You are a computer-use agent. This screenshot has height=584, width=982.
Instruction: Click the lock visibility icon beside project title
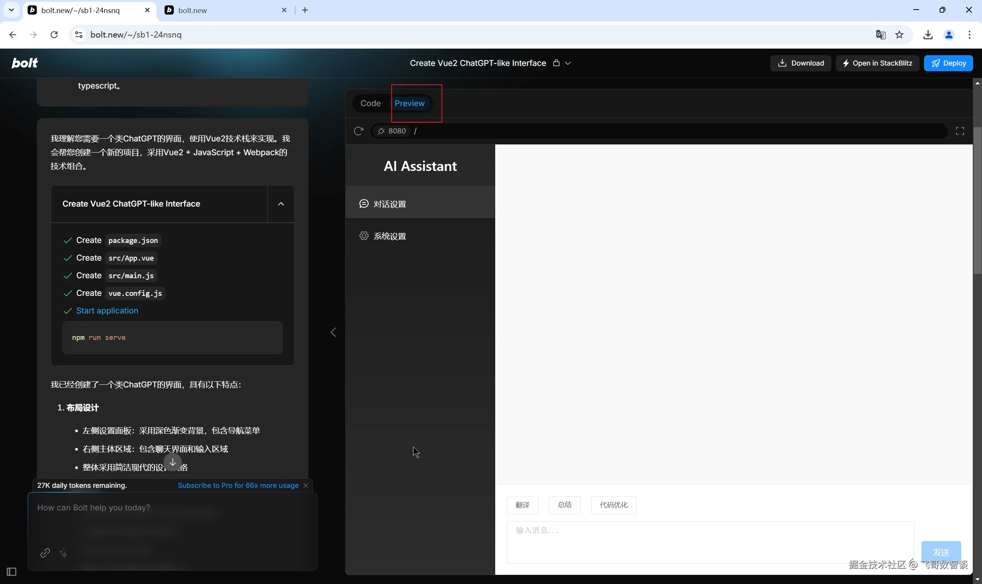[556, 63]
